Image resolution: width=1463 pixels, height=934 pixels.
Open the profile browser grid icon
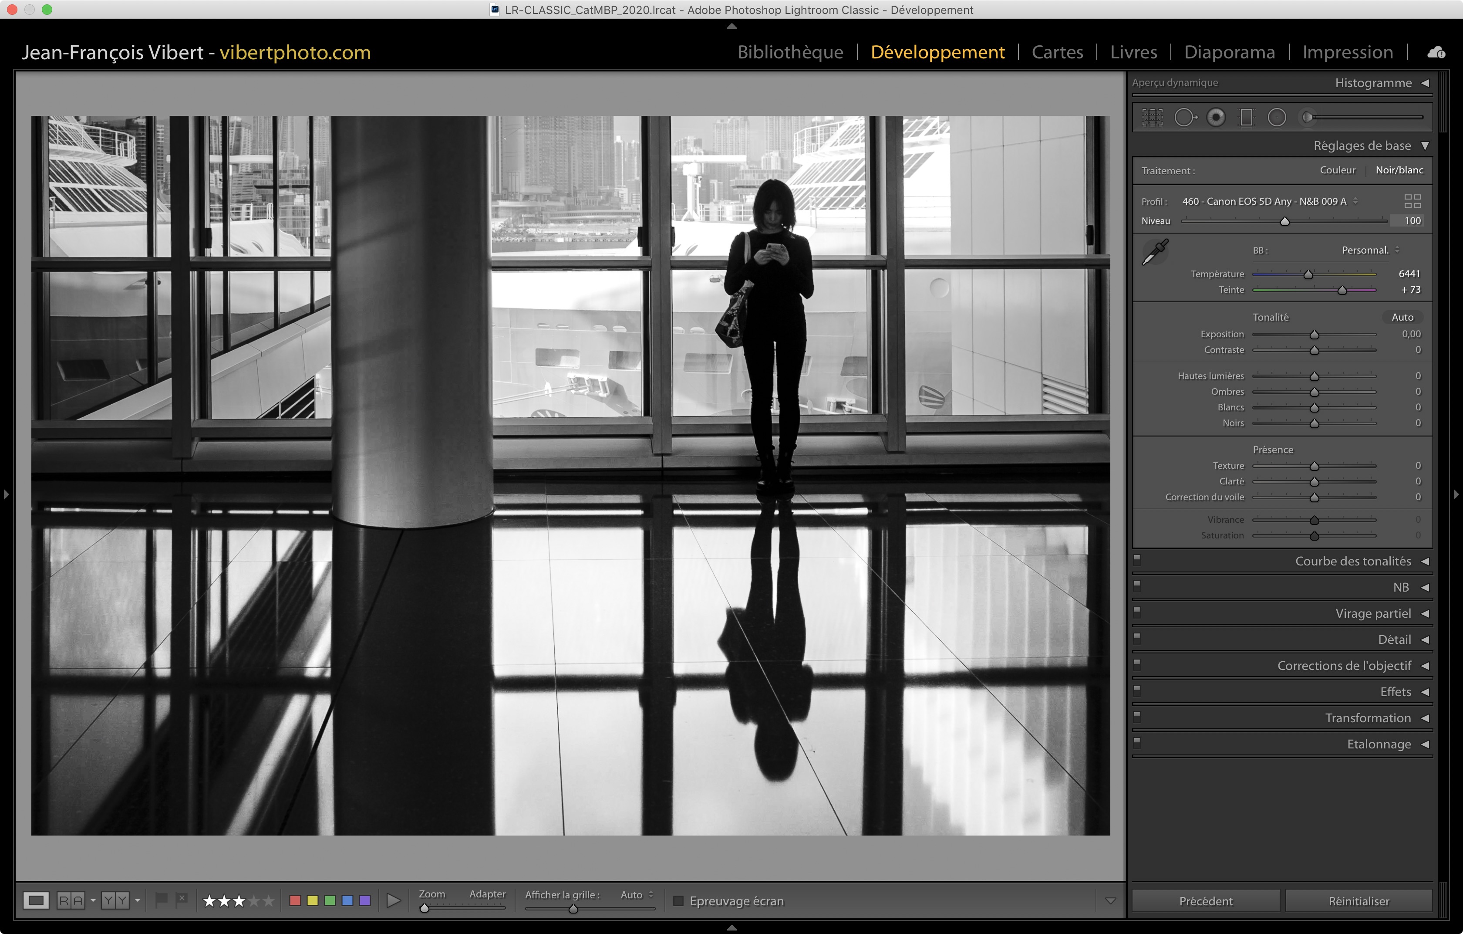point(1412,201)
